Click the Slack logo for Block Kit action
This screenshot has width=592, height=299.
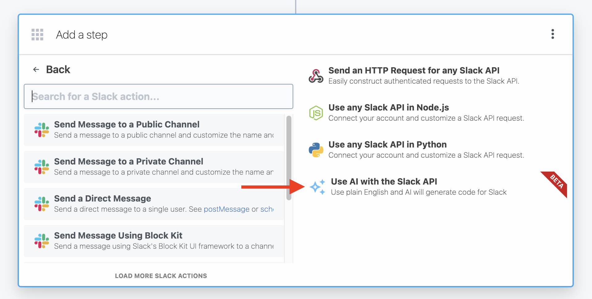[42, 241]
